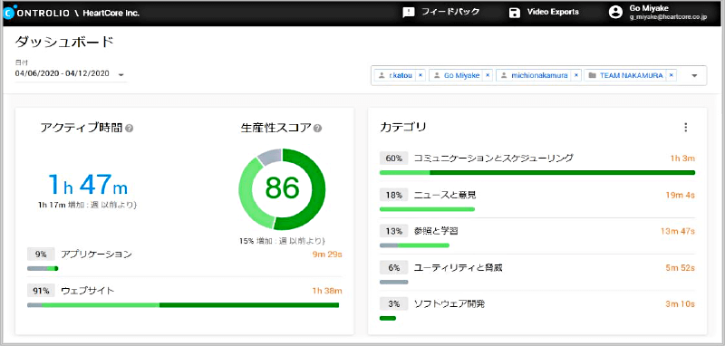Remove the michionakamura filter chip

coord(575,75)
